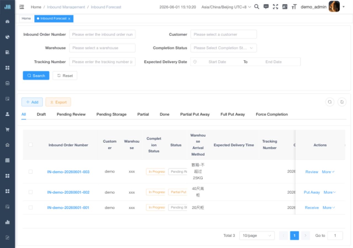Open the Warehouse select field
This screenshot has height=248, width=353.
pyautogui.click(x=102, y=48)
